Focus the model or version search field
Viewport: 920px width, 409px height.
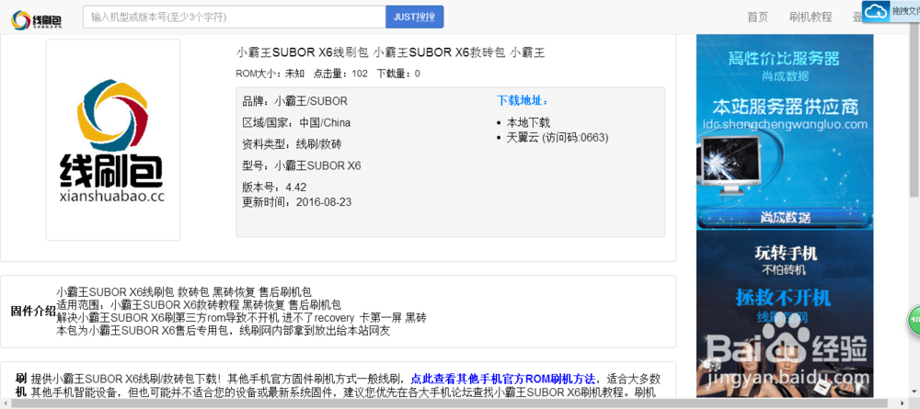click(x=234, y=17)
